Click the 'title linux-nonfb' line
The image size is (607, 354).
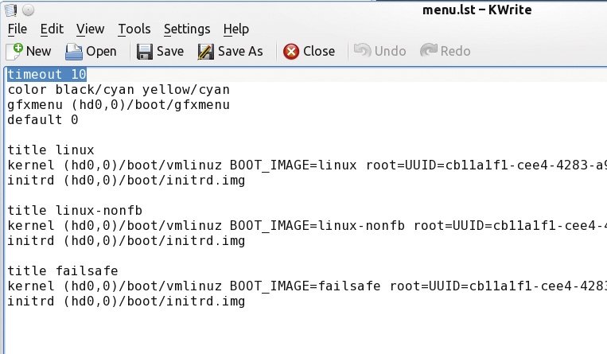pyautogui.click(x=75, y=210)
